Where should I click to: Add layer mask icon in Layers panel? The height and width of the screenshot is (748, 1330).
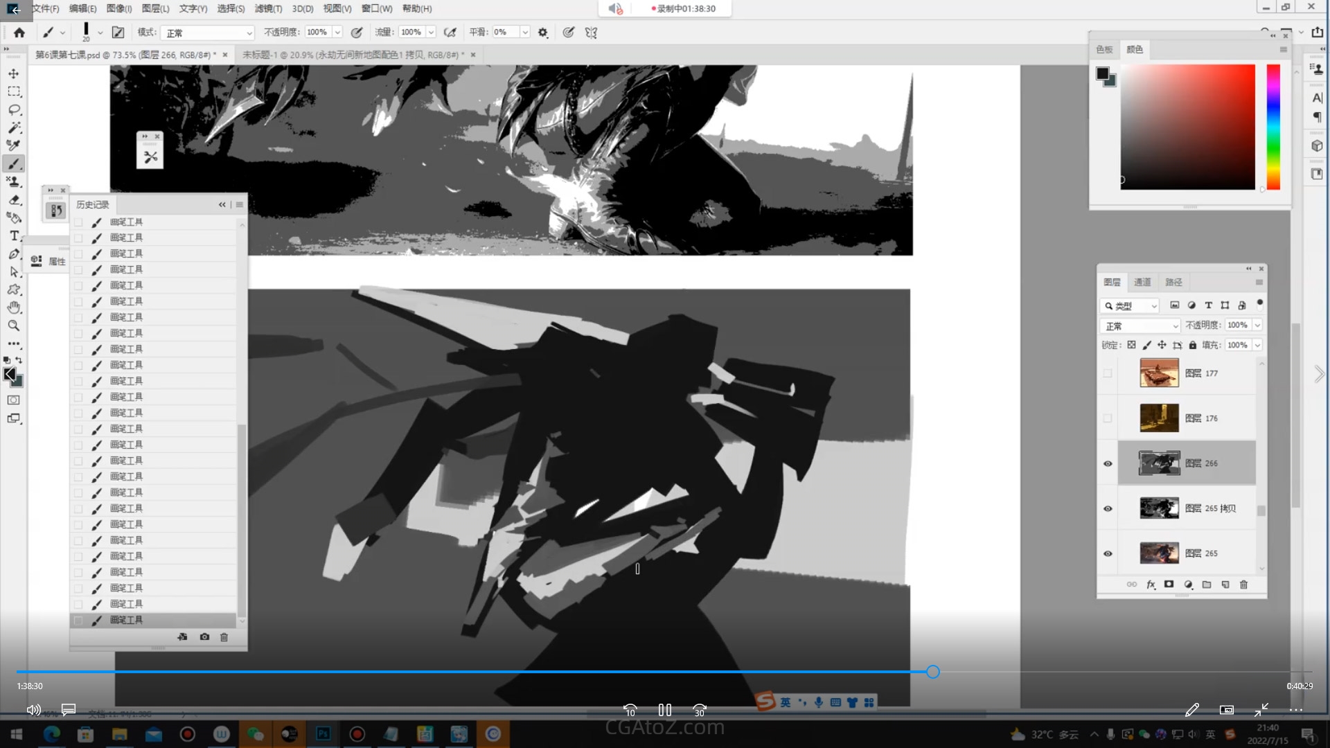click(x=1169, y=585)
